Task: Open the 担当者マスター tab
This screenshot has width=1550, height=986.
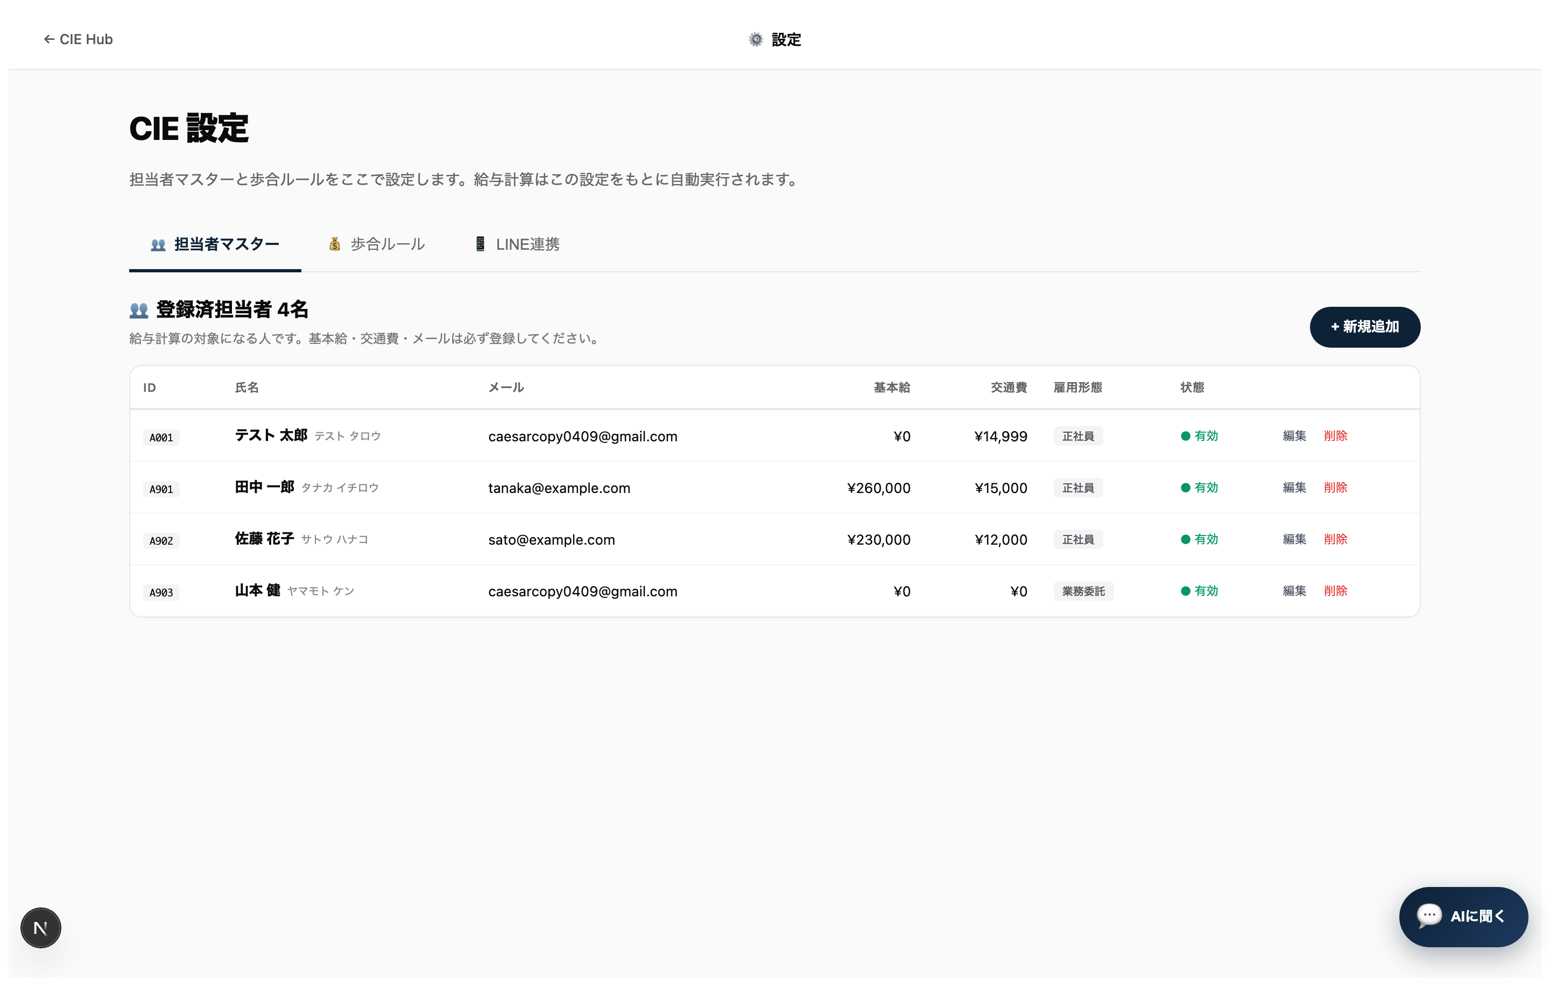Action: coord(215,244)
